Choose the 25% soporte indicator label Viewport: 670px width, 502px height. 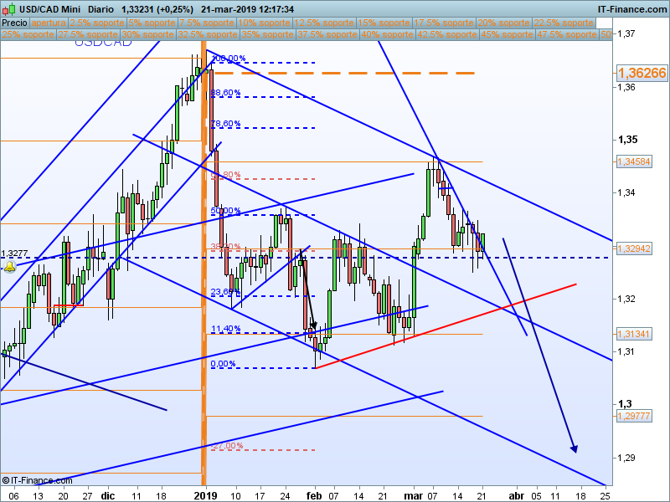(28, 34)
